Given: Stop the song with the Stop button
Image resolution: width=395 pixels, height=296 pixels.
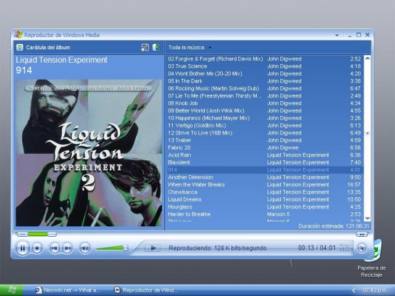Looking at the screenshot, I should (37, 249).
